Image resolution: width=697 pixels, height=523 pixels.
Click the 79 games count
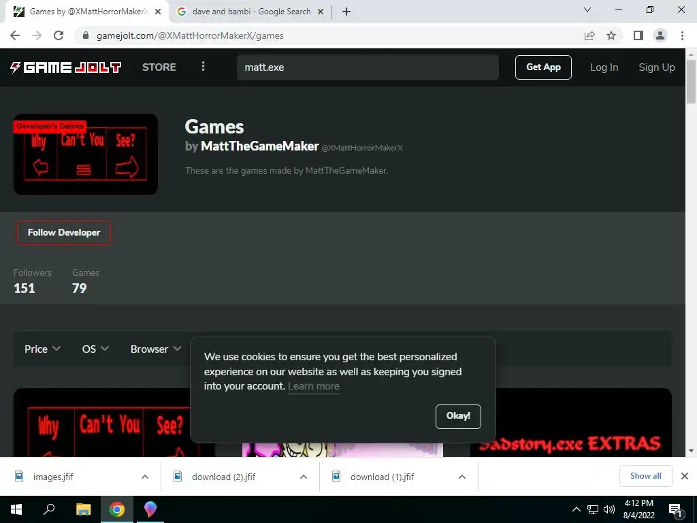pos(79,288)
